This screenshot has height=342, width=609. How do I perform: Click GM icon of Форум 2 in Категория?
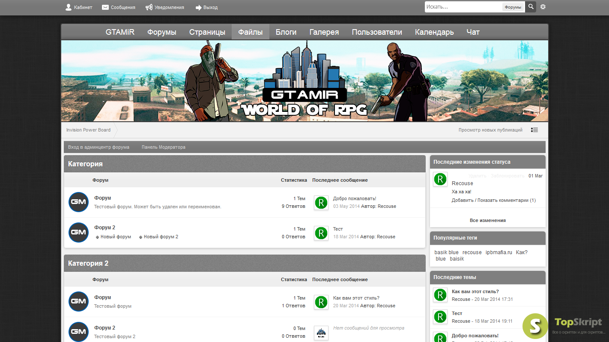pos(78,232)
